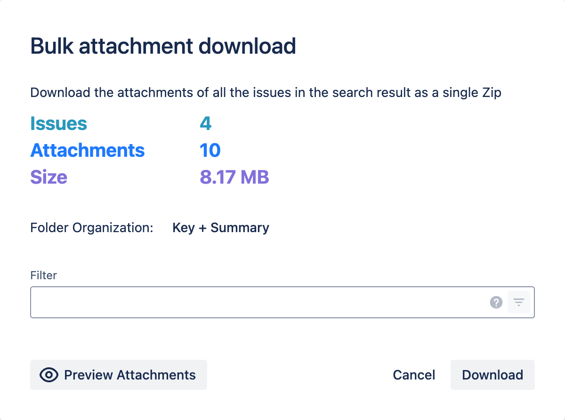565x420 pixels.
Task: Cancel the bulk attachment download
Action: tap(414, 375)
